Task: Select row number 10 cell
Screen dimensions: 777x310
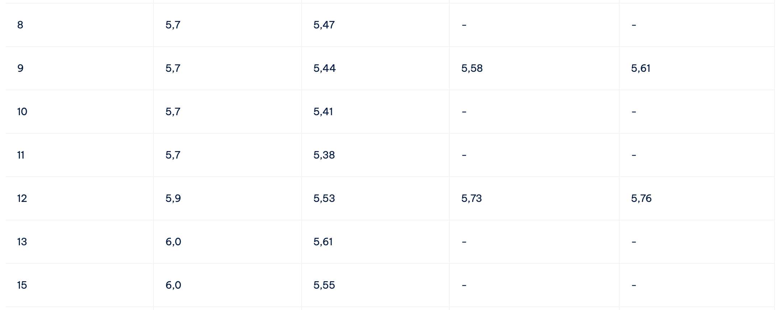Action: click(79, 112)
